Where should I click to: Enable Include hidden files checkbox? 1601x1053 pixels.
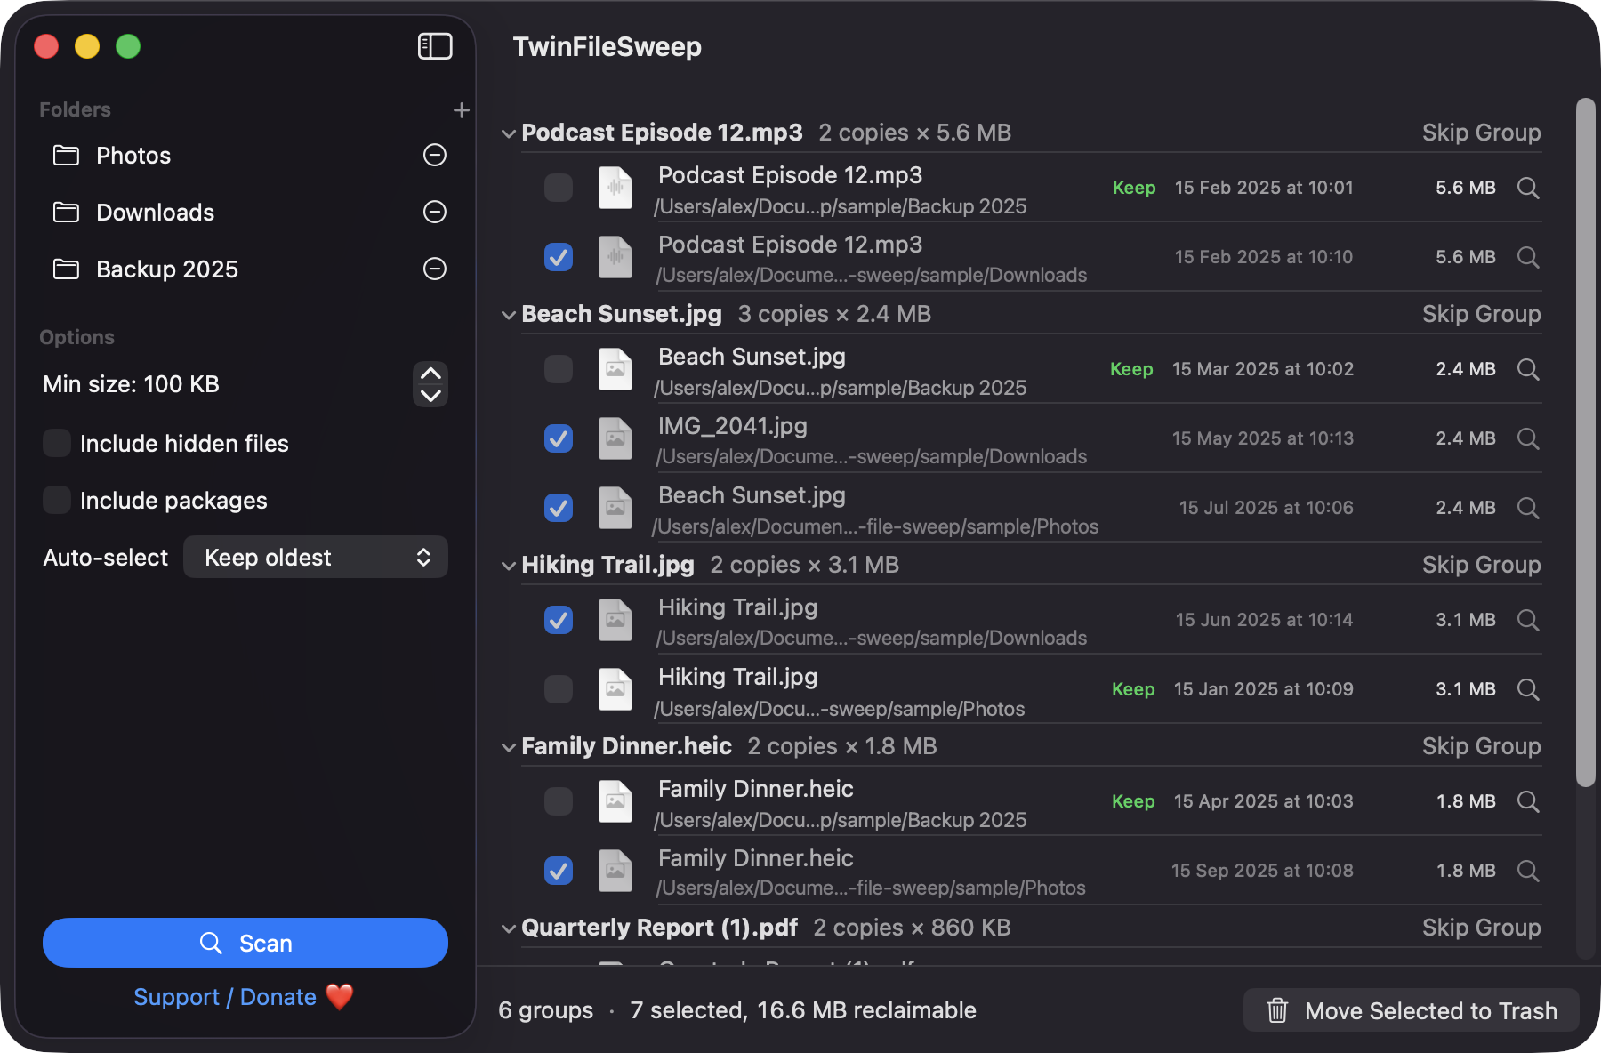pos(57,443)
